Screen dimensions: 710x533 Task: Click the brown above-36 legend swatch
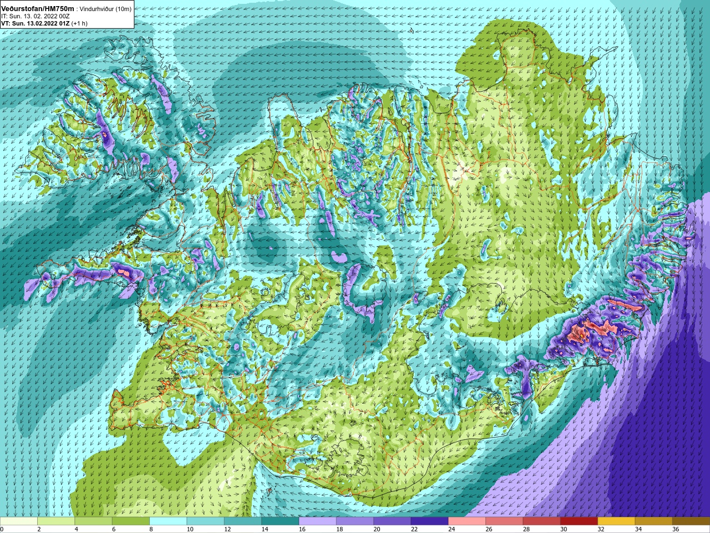(x=691, y=521)
